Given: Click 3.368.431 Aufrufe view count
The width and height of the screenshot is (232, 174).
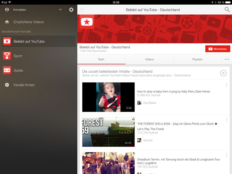Looking at the screenshot, I should pos(148,95).
